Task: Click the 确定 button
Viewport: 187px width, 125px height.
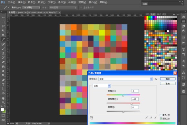Action: tap(168, 79)
